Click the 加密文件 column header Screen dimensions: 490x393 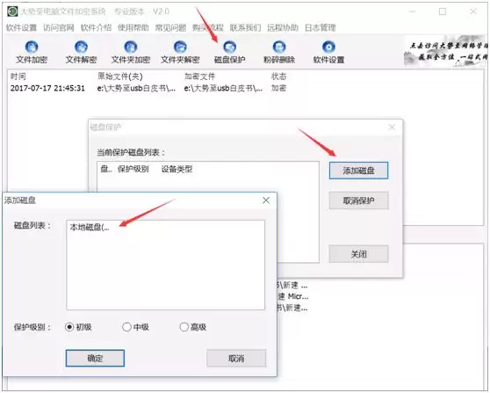(199, 76)
